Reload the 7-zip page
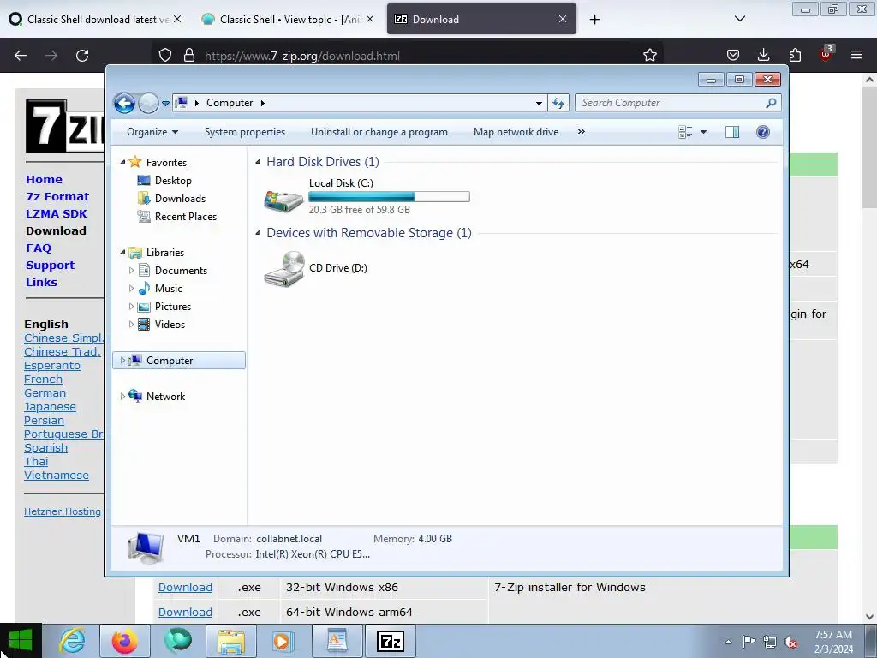The height and width of the screenshot is (658, 877). coord(82,56)
